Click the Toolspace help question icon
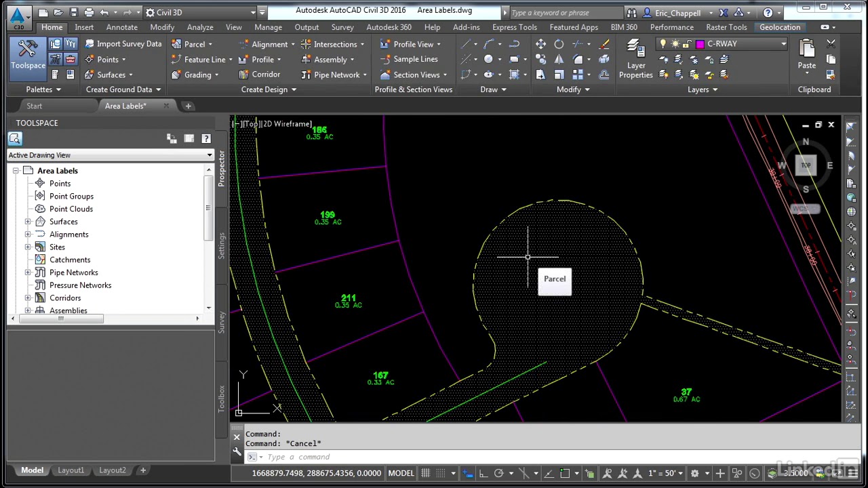The height and width of the screenshot is (488, 868). pos(206,138)
